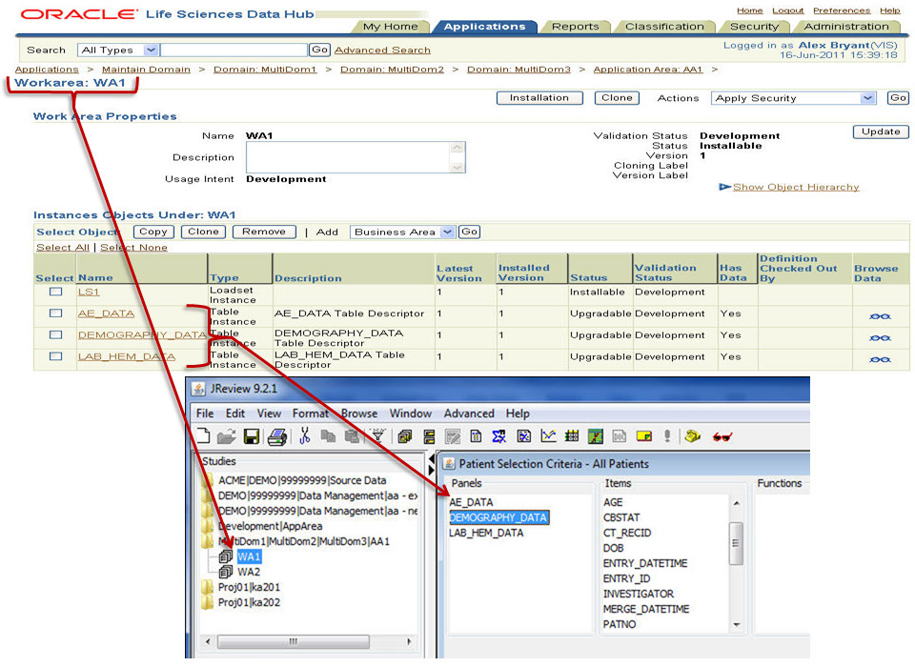The height and width of the screenshot is (667, 915).
Task: Select WA2 in the Studies tree
Action: pyautogui.click(x=249, y=572)
